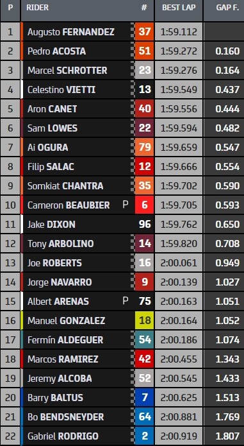Click the P marker beside Cameron Beaubier
The height and width of the screenshot is (446, 244).
[126, 205]
